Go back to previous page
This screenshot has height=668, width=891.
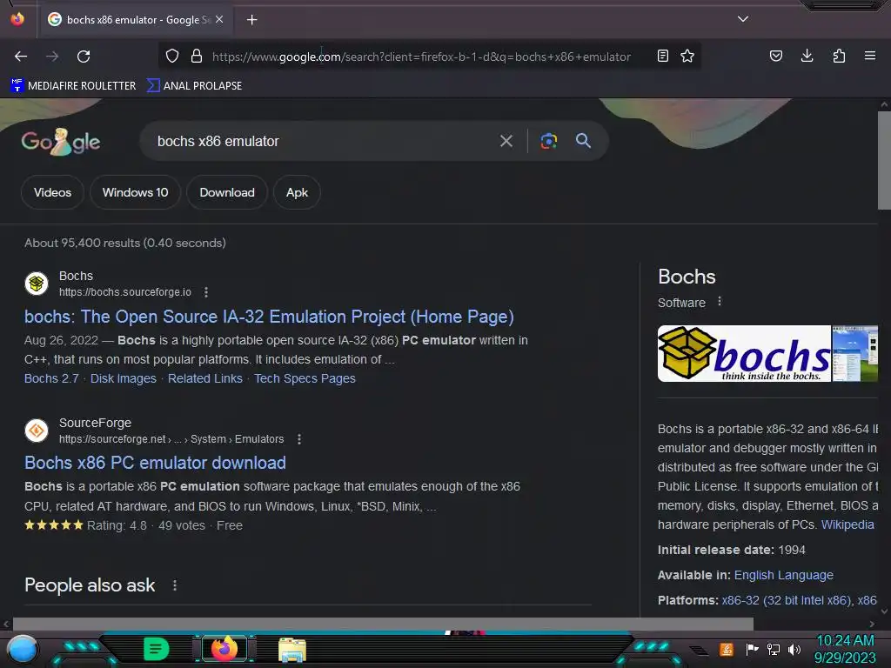click(21, 57)
